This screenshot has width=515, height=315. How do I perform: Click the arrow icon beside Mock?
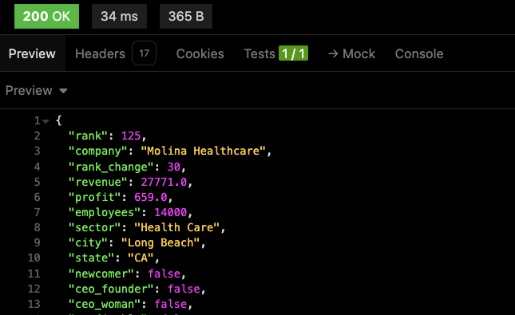click(x=333, y=53)
